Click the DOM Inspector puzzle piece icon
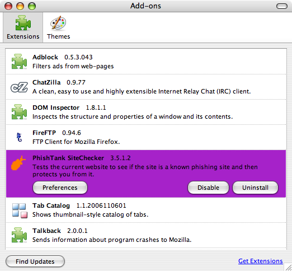The height and width of the screenshot is (271, 292). tap(19, 112)
